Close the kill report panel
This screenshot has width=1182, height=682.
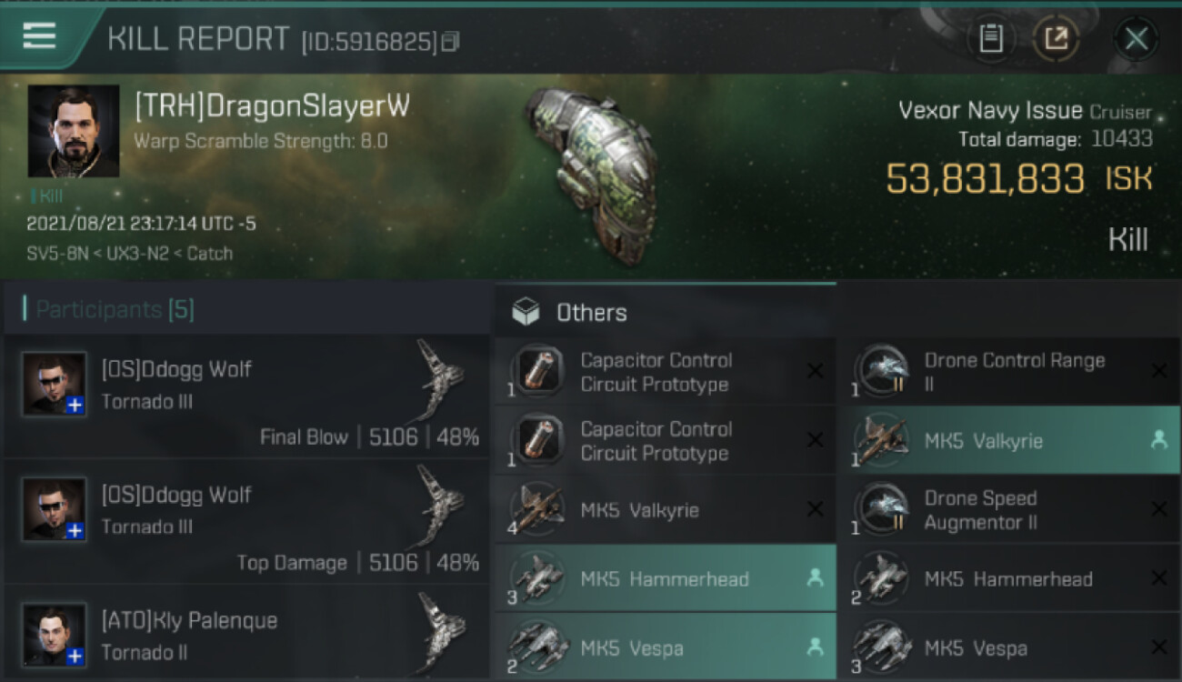coord(1136,38)
